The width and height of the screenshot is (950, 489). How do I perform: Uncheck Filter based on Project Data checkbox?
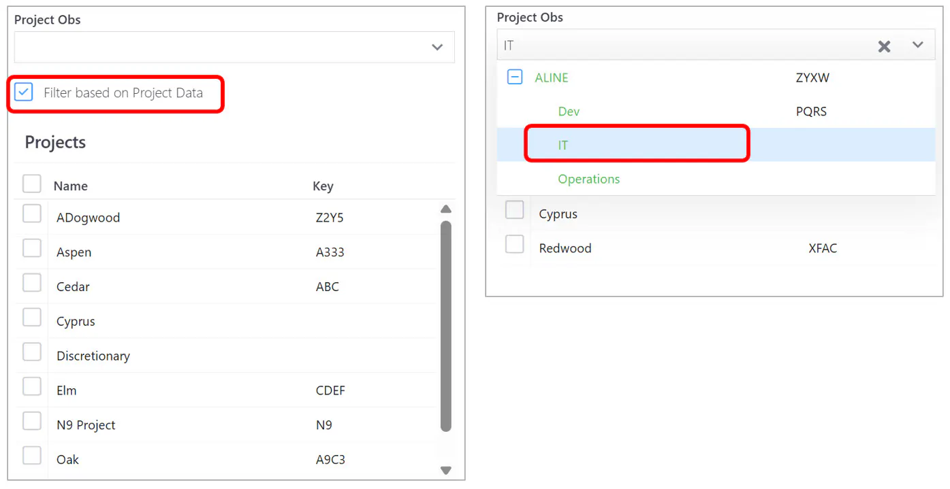(x=24, y=92)
